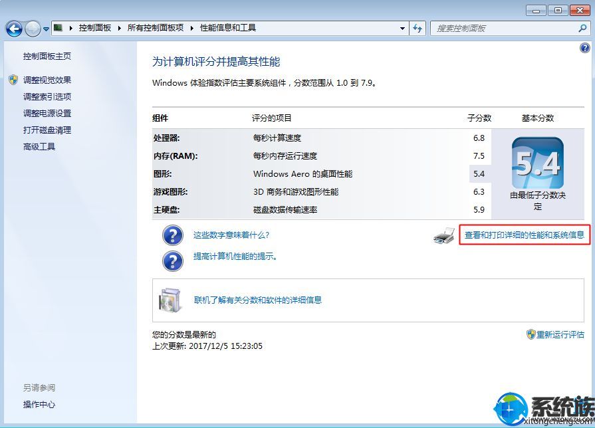Open 控制面板主页 in the sidebar
The image size is (595, 428).
tap(47, 56)
